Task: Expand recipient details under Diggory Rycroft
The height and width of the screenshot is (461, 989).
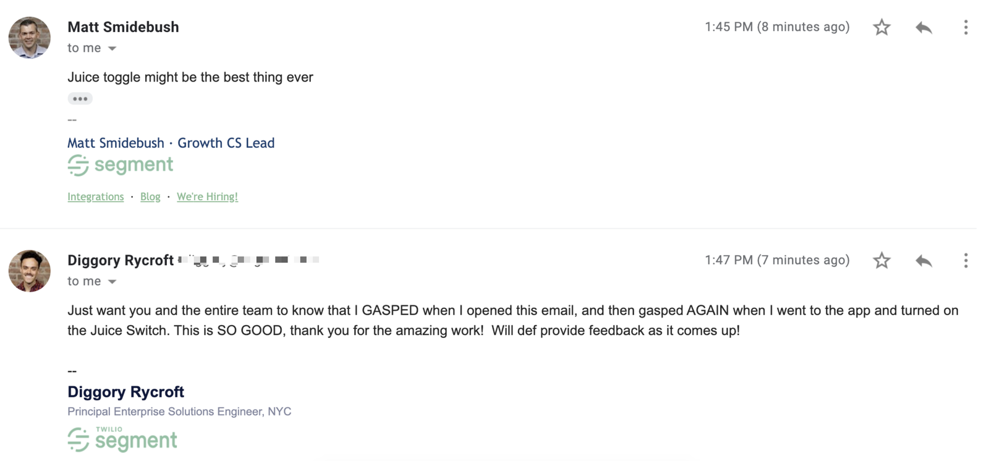Action: coord(112,281)
